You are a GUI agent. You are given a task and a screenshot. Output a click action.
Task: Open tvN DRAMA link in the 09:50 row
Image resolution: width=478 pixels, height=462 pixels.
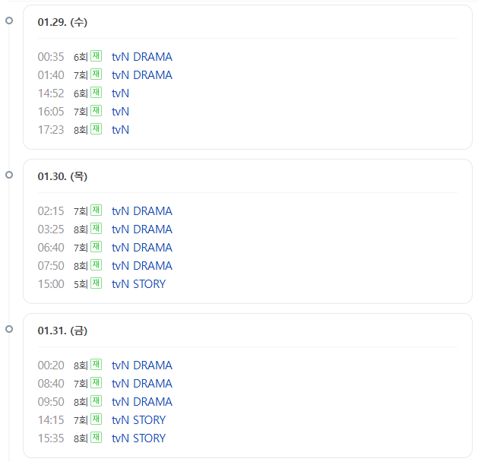142,402
